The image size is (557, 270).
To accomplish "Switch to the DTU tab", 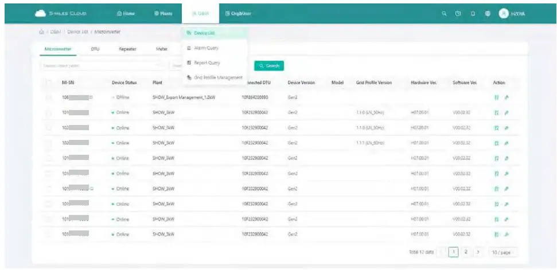I will click(95, 49).
